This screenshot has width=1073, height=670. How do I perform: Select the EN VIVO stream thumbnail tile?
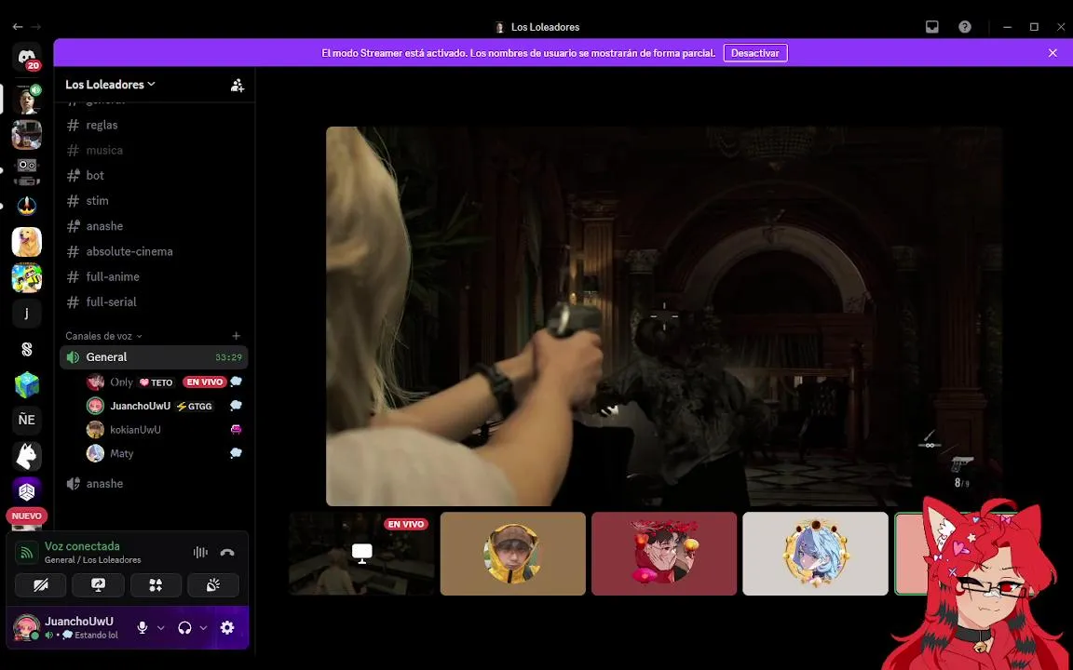362,554
